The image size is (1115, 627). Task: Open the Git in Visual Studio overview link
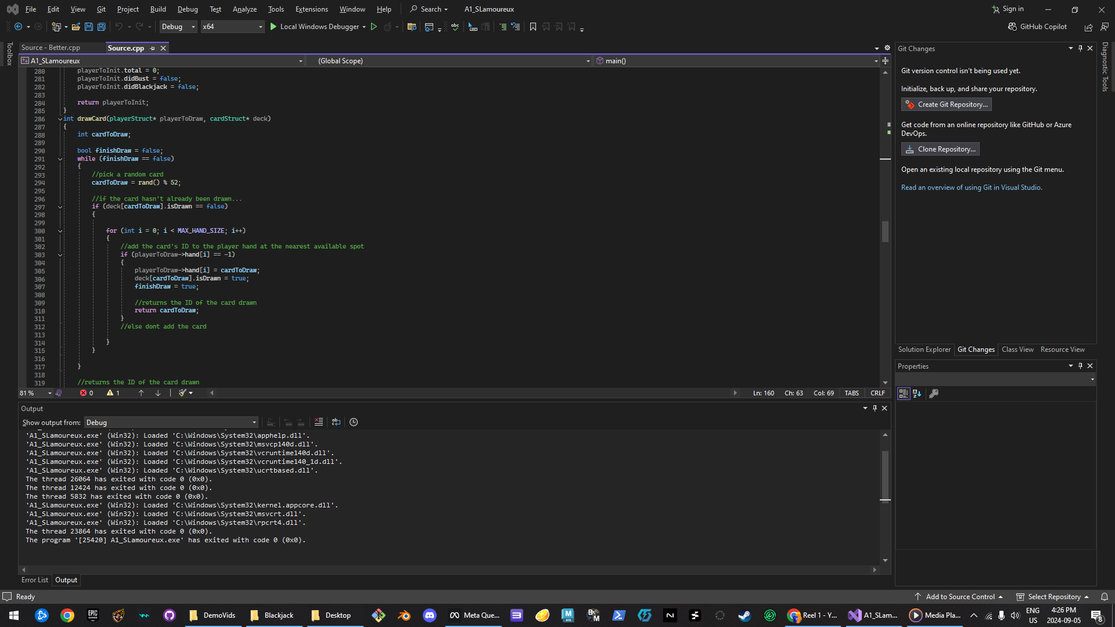971,188
